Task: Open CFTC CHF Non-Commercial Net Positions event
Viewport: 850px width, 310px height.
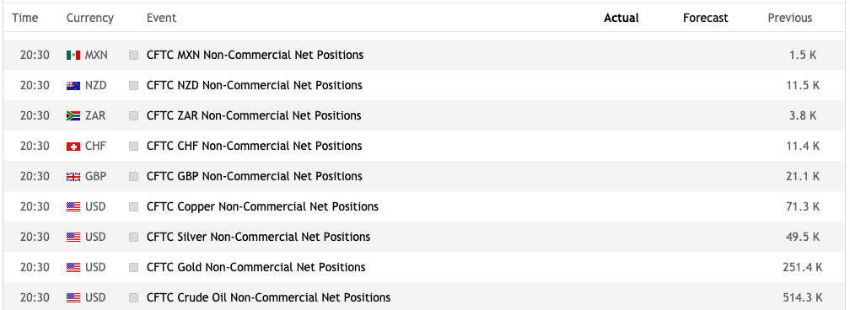Action: [255, 146]
